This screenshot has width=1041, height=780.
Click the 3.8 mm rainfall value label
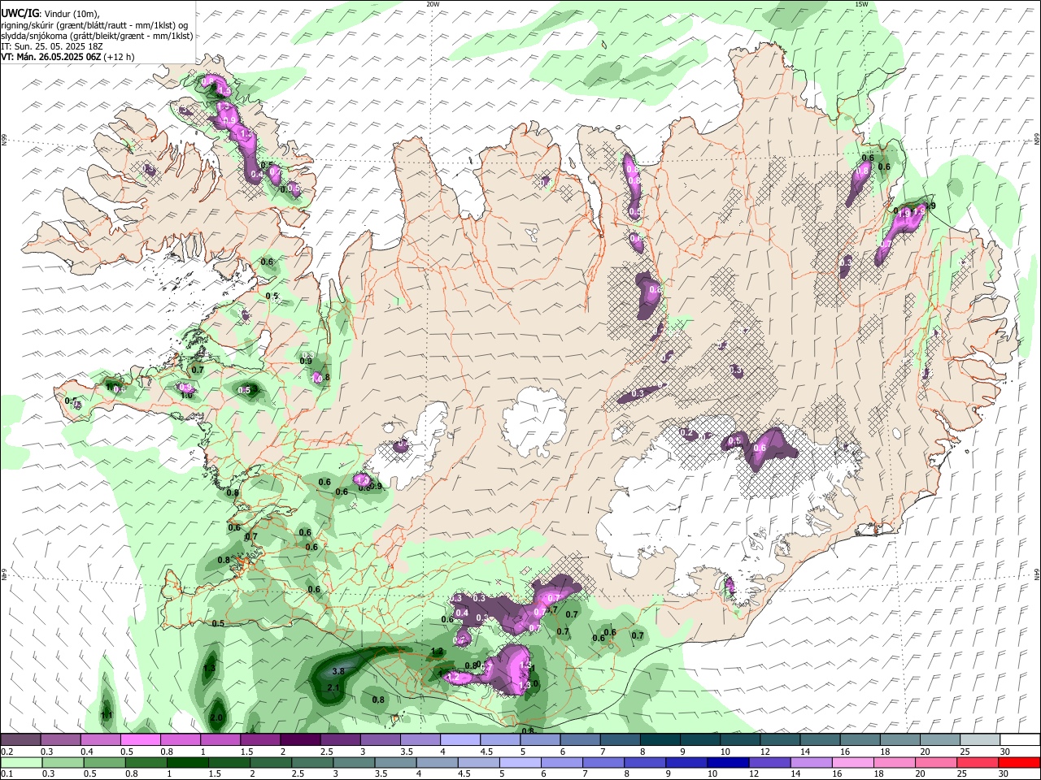(339, 671)
